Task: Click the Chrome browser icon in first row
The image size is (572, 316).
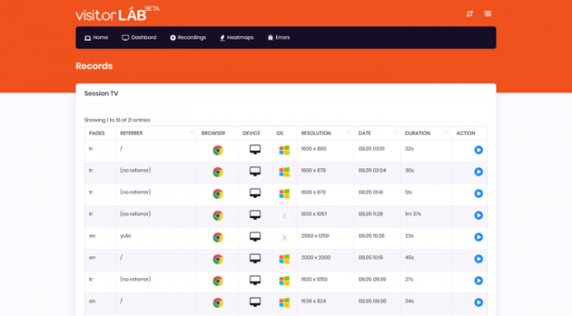Action: click(x=218, y=150)
